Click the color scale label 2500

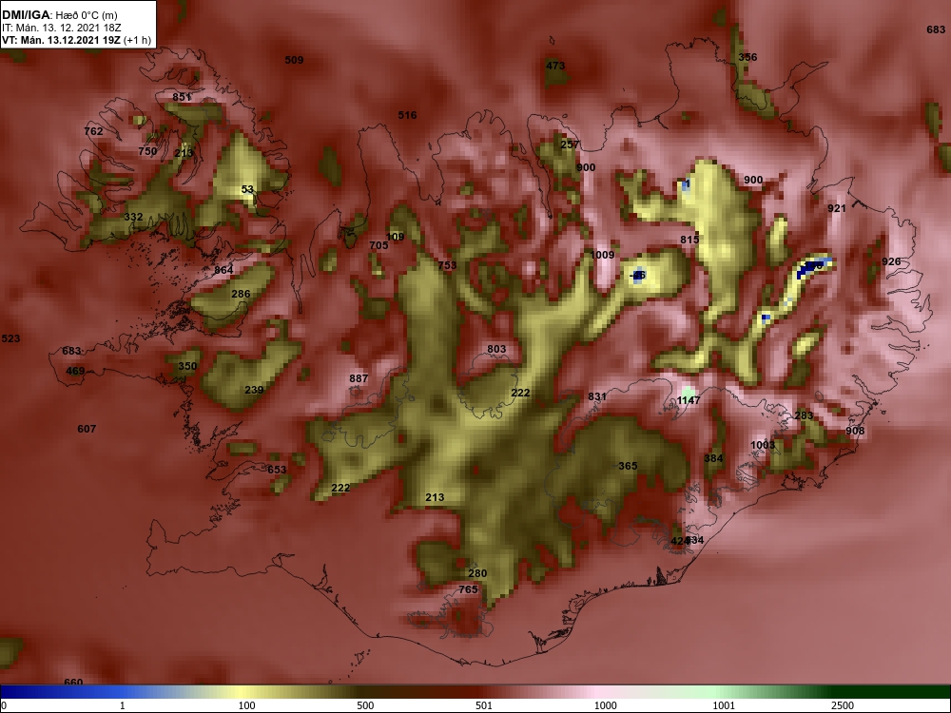click(843, 705)
